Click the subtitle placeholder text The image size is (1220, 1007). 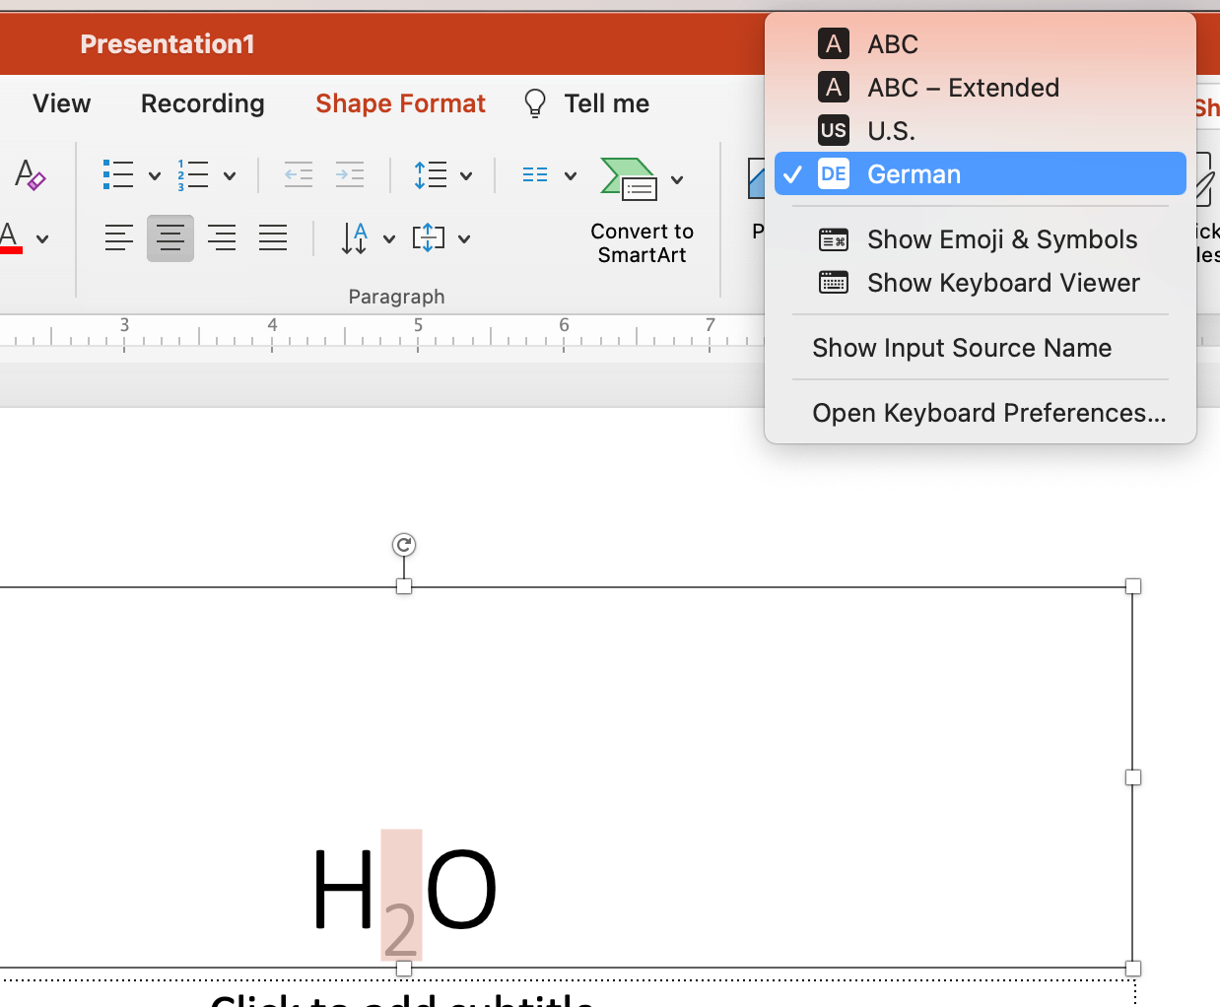(402, 999)
